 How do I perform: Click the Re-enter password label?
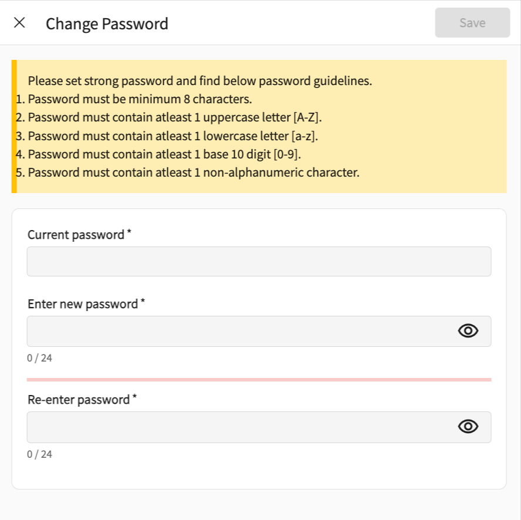79,400
